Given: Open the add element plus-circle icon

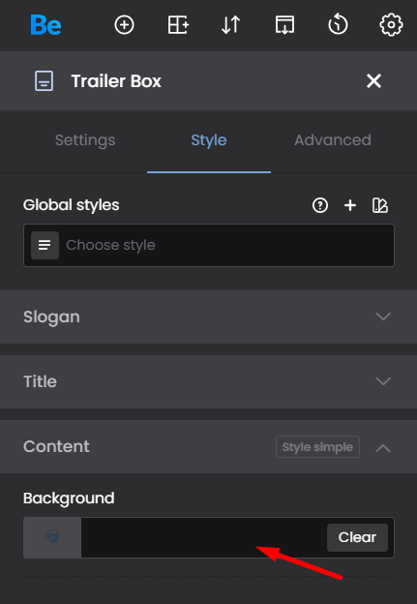Looking at the screenshot, I should tap(124, 25).
